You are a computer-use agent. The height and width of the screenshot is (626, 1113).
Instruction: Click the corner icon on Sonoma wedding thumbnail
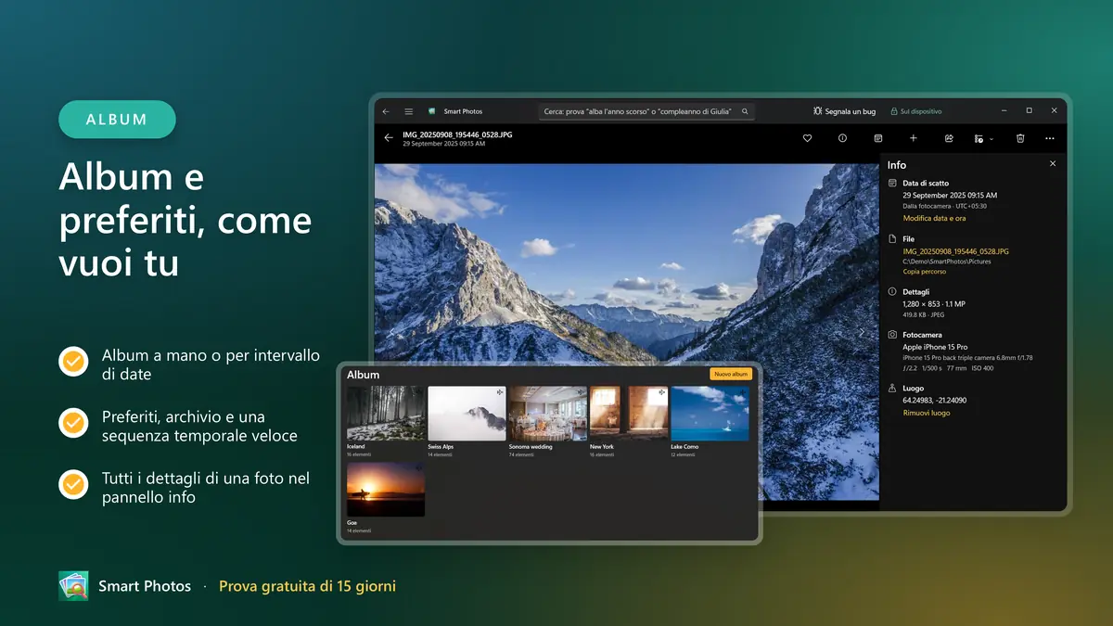[581, 392]
